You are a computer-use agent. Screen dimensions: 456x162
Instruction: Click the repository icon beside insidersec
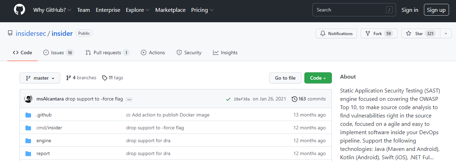pos(10,33)
